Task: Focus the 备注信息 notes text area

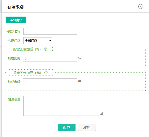Action: click(64, 106)
